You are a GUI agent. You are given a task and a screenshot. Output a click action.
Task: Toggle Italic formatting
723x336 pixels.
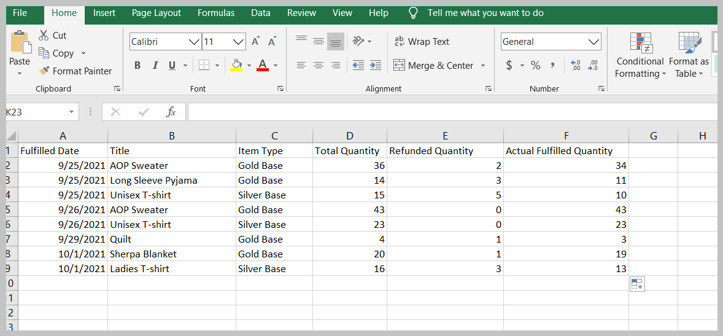tap(155, 66)
